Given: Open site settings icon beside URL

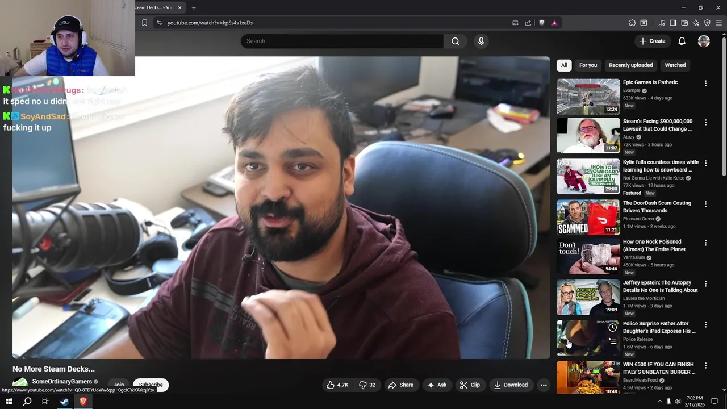Looking at the screenshot, I should click(x=159, y=23).
